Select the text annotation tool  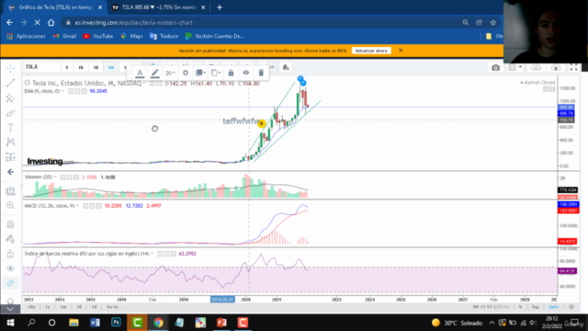click(10, 128)
